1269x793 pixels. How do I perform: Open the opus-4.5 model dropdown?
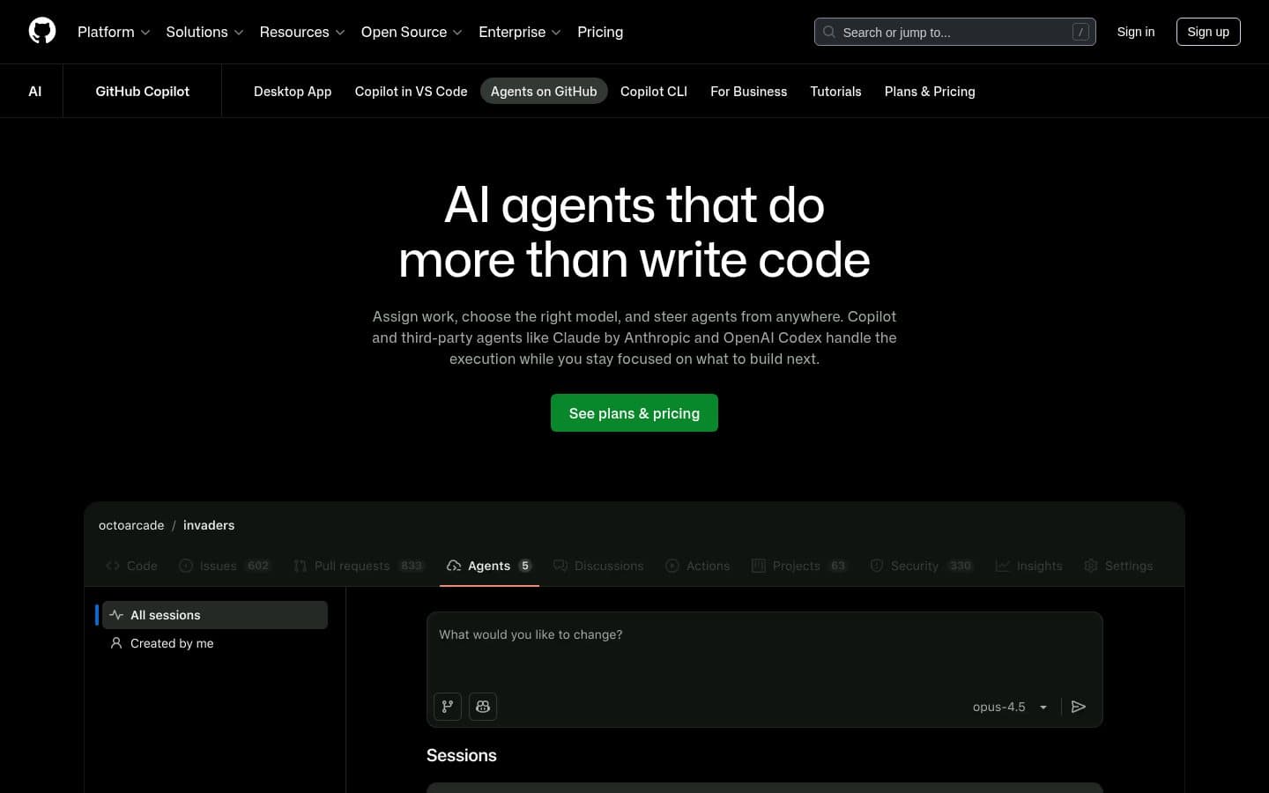click(1010, 707)
